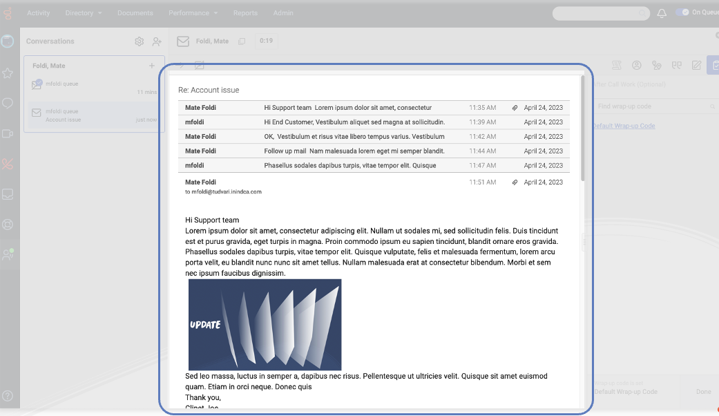Screen dimensions: 719x416
Task: Open the canned responses icon
Action: [x=676, y=65]
